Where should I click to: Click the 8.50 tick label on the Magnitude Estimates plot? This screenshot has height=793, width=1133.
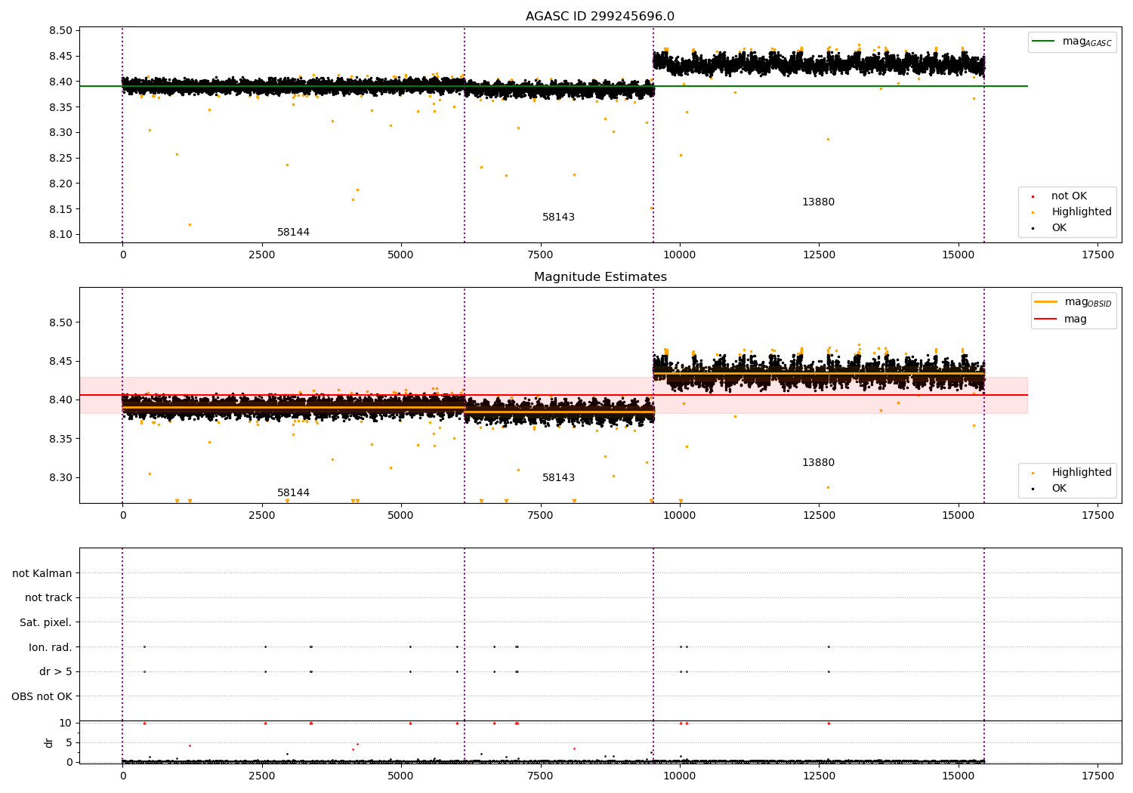pos(60,322)
